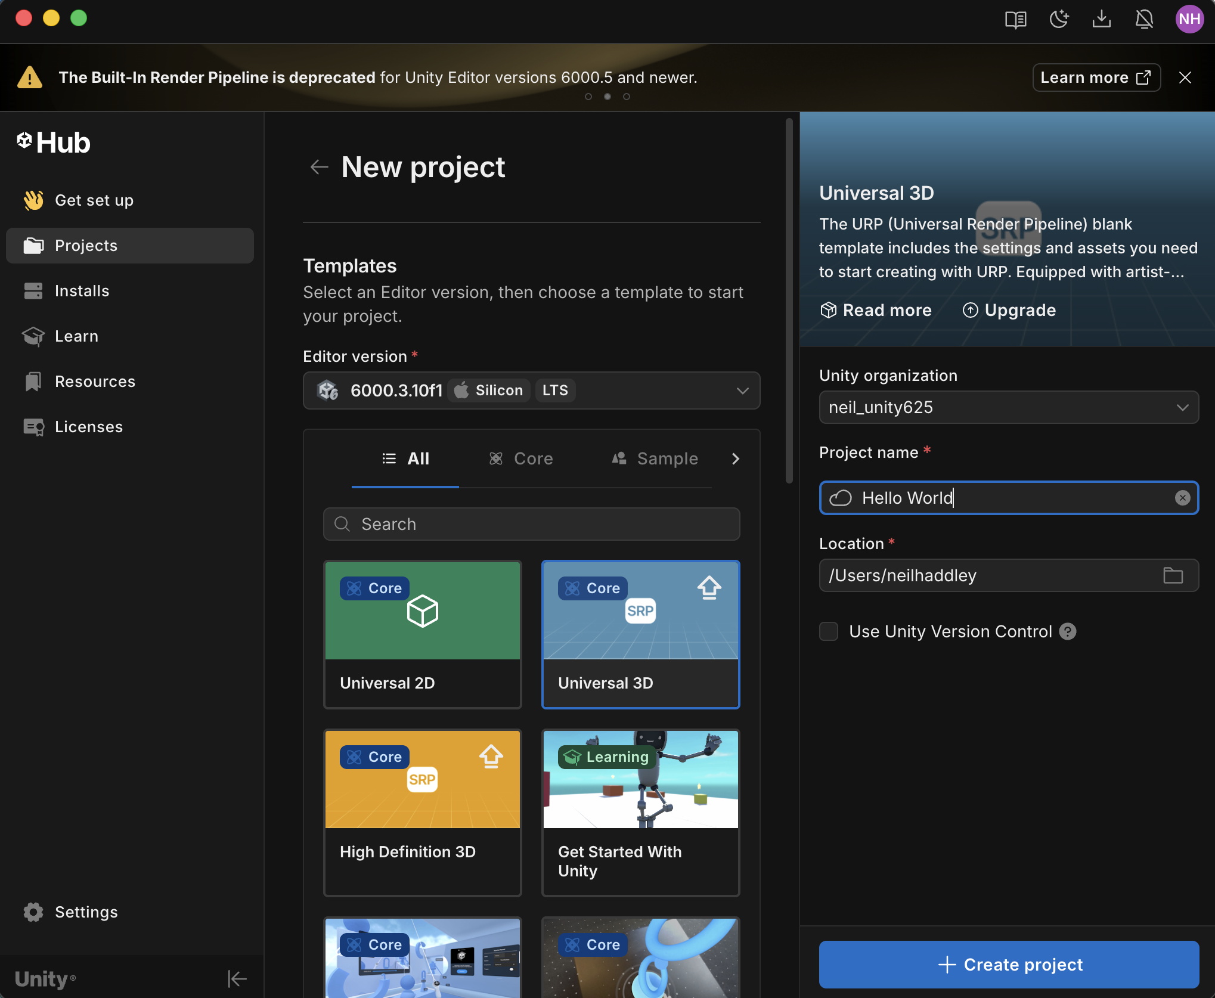Show more template tabs with chevron
1215x998 pixels.
coord(736,458)
